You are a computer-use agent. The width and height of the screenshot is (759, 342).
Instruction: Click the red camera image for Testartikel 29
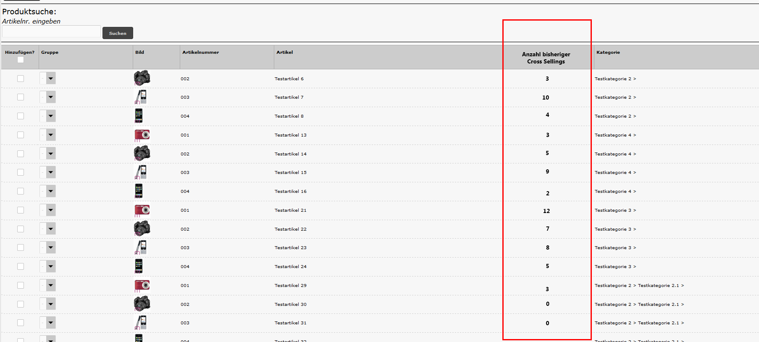tap(142, 285)
